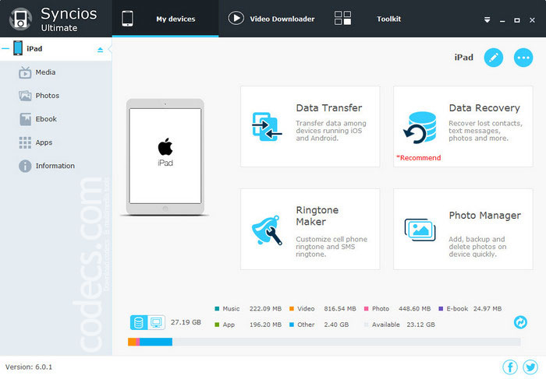Open the Photo Manager tool
The image size is (546, 379).
click(463, 229)
